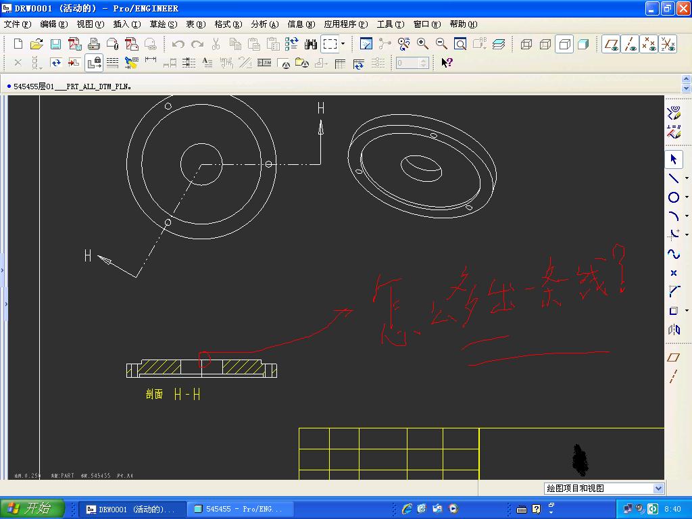Select the Spline sketch tool
692x519 pixels.
pos(674,254)
